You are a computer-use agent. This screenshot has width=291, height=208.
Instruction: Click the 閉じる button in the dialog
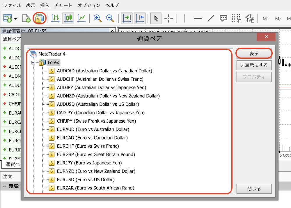tap(254, 189)
